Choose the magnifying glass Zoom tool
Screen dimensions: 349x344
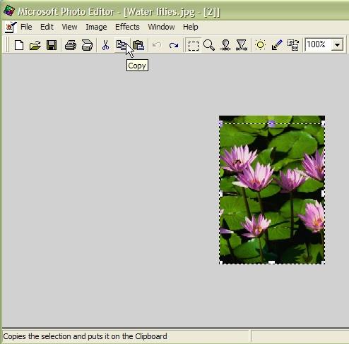click(209, 45)
